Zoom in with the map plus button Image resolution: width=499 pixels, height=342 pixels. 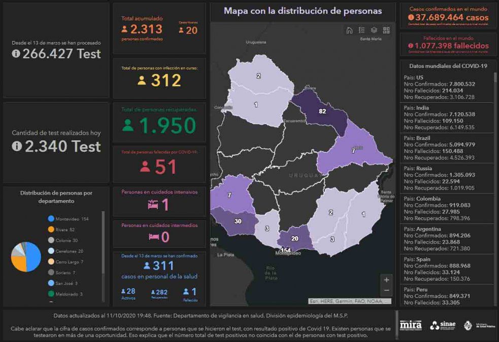386,280
